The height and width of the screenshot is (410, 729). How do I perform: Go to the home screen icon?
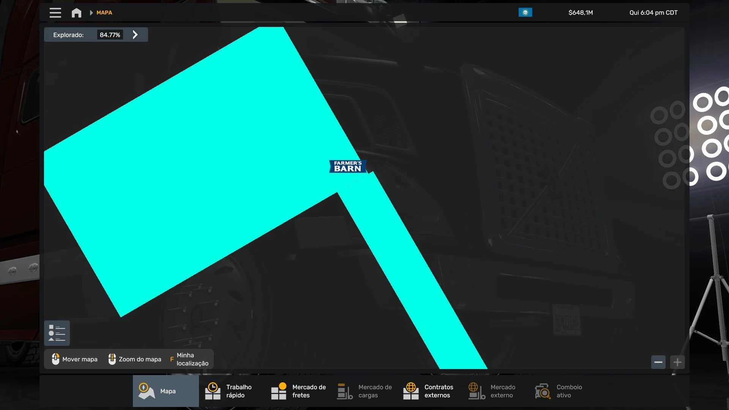point(76,13)
